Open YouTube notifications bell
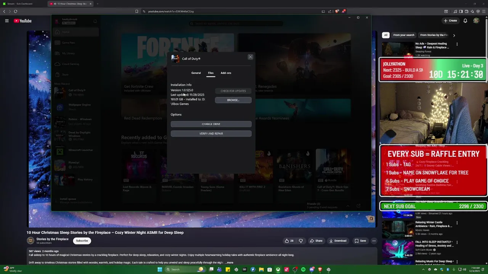 (465, 21)
